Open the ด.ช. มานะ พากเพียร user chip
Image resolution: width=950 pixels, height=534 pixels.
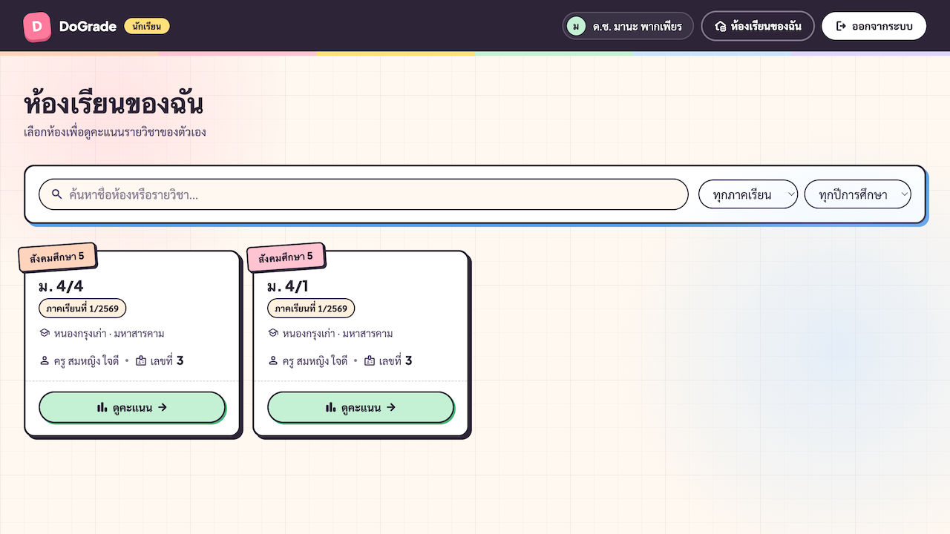click(x=628, y=26)
